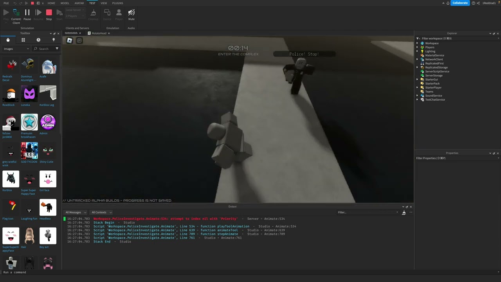Click the Workspace globe icon in Explorer
The image size is (501, 282).
[422, 43]
